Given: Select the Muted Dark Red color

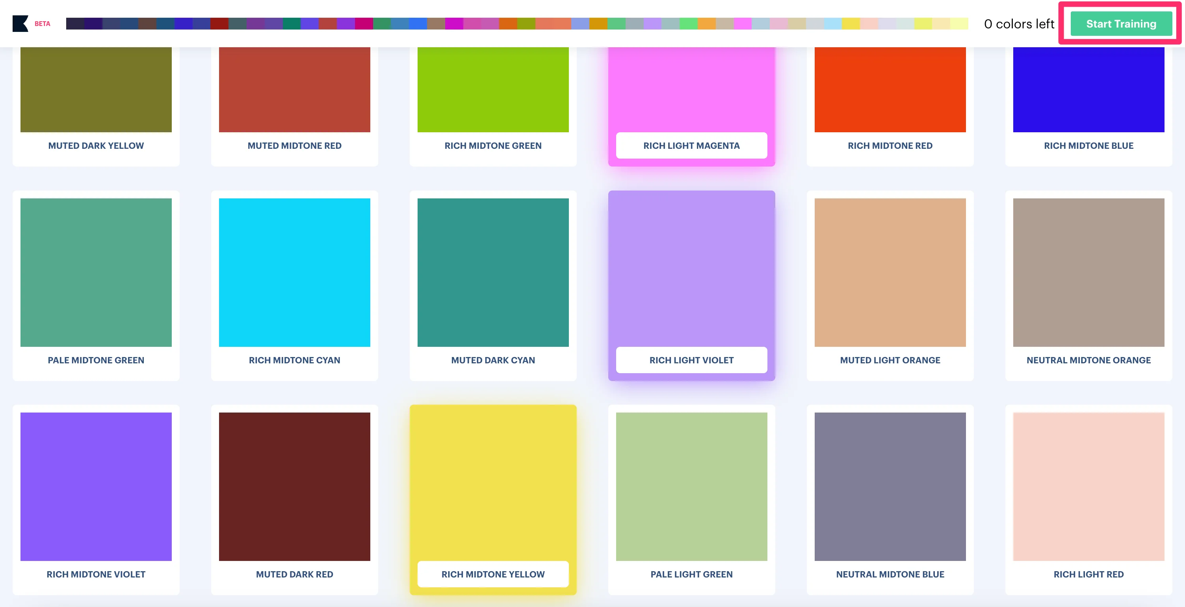Looking at the screenshot, I should [x=294, y=486].
